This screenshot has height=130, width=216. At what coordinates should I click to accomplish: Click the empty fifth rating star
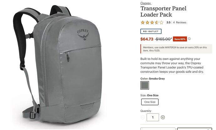pos(162,22)
